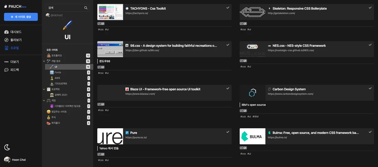
Task: Click the 개발 참조 tools icon
Action: [x=48, y=61]
